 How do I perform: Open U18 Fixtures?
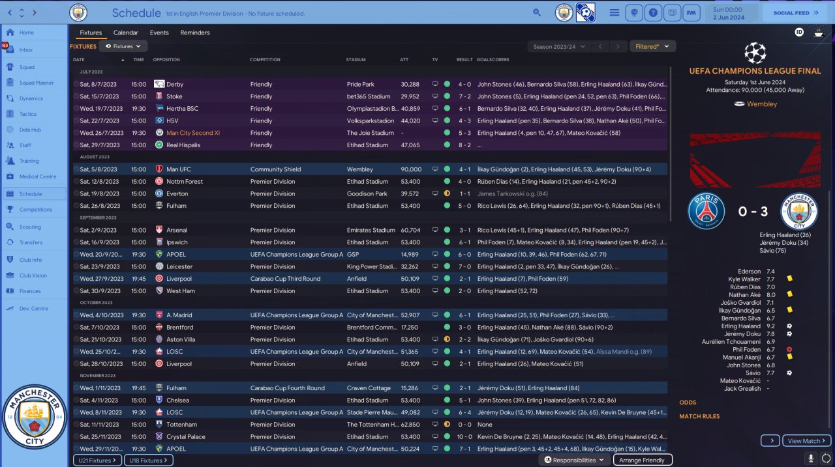(x=148, y=460)
